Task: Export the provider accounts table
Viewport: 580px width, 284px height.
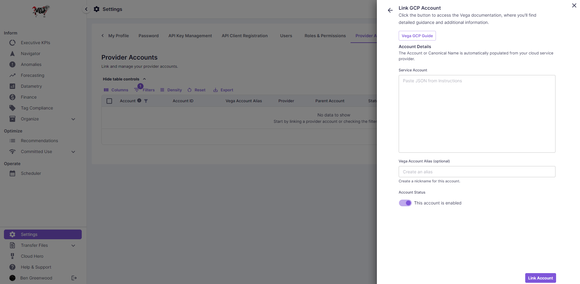Action: pyautogui.click(x=223, y=90)
